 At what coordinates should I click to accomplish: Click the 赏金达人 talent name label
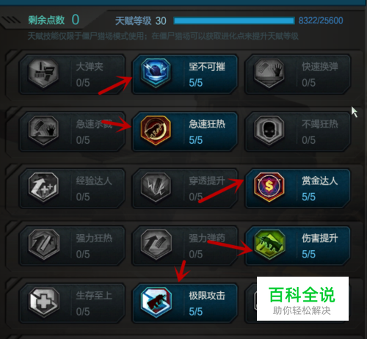[319, 181]
